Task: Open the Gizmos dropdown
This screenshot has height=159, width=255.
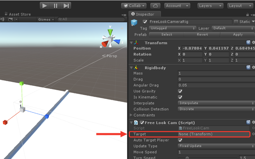Action: pyautogui.click(x=46, y=20)
